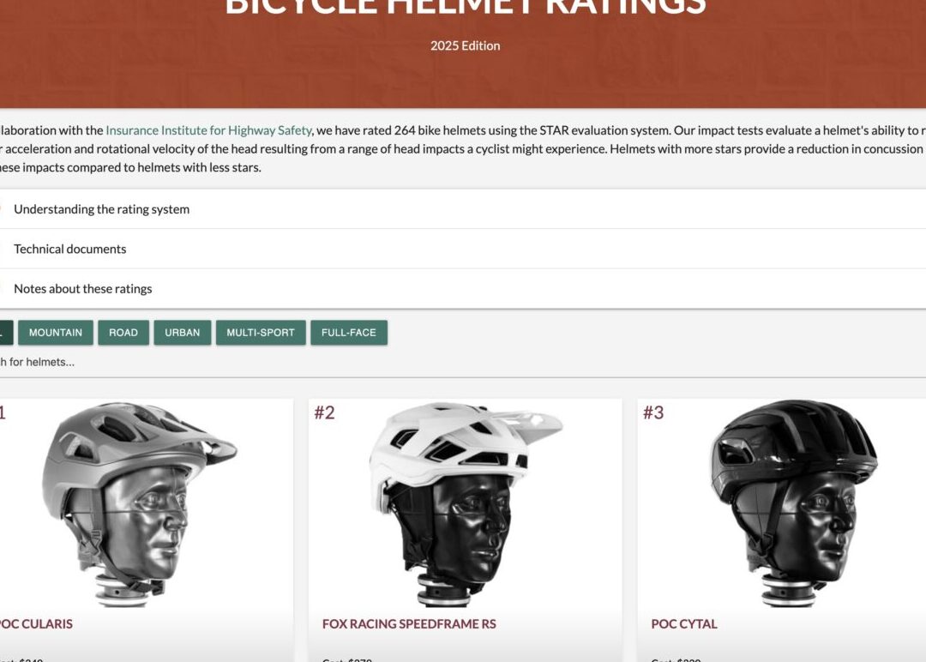This screenshot has width=926, height=662.
Task: Expand the Technical documents section
Action: [463, 249]
